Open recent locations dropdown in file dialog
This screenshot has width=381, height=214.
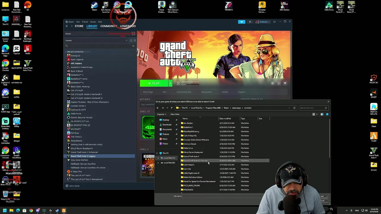[x=167, y=108]
